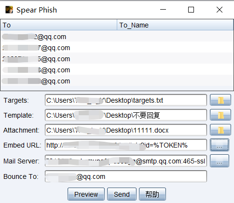This screenshot has width=234, height=203.
Task: Open help via 帮助 button
Action: (x=152, y=194)
